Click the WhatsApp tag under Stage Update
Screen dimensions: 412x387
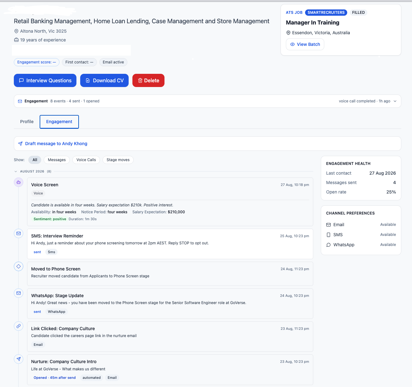pyautogui.click(x=57, y=312)
